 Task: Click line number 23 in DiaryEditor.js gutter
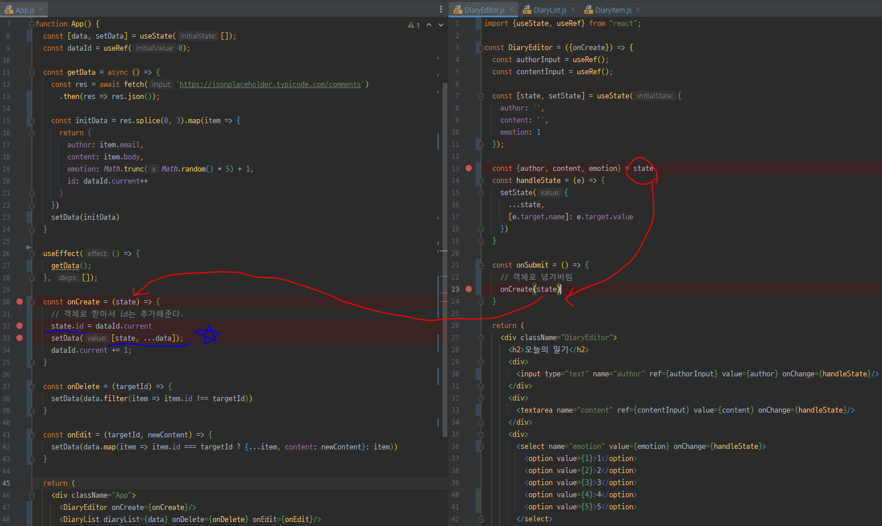455,289
